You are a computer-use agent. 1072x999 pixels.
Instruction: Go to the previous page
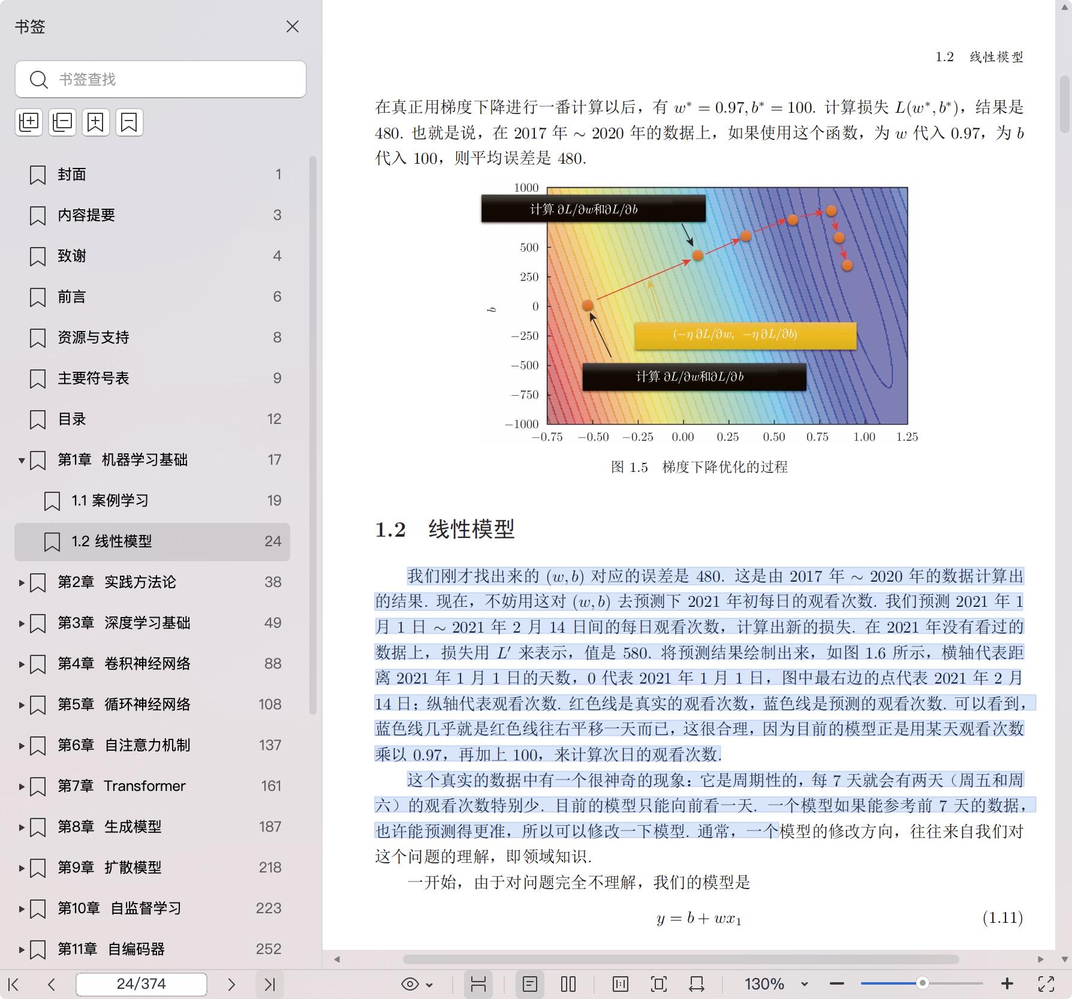[52, 984]
